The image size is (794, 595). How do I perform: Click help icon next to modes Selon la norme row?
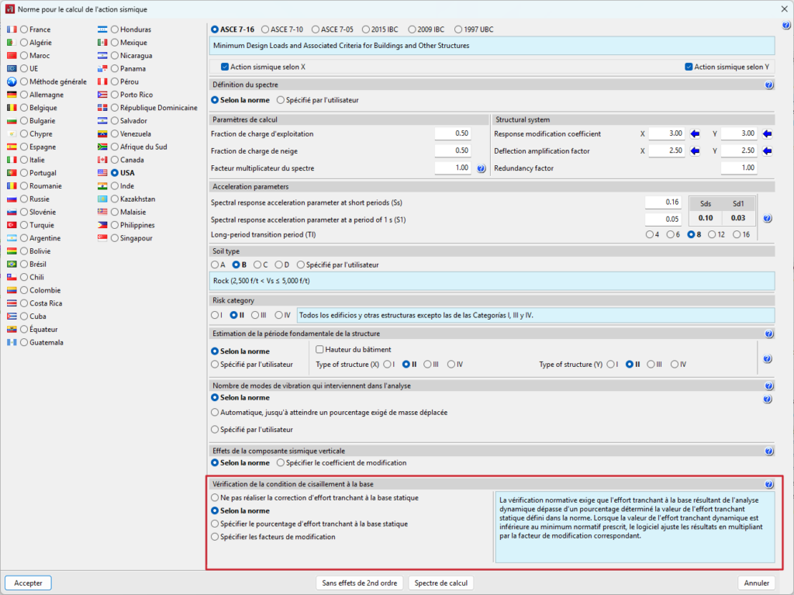pyautogui.click(x=768, y=399)
